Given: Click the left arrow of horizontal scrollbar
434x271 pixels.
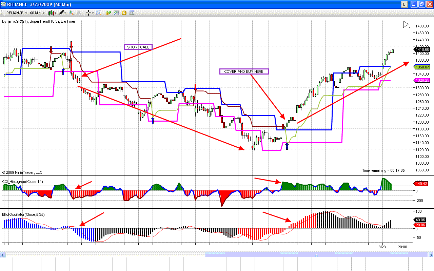Looking at the screenshot, I should [2, 255].
